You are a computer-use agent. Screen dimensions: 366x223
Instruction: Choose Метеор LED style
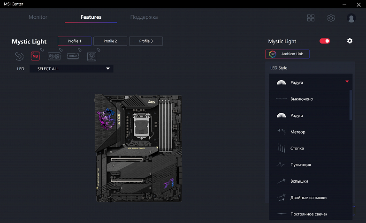[309, 132]
